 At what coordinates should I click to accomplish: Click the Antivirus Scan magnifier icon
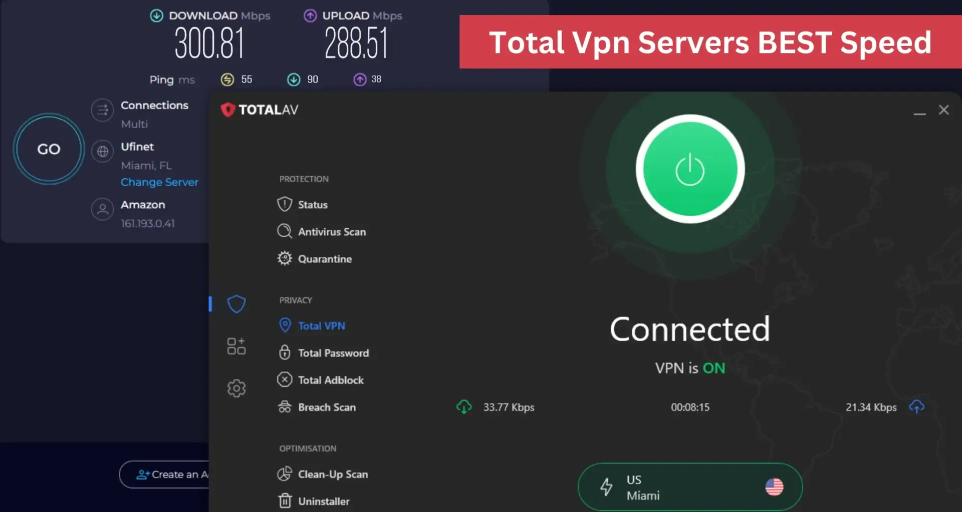pyautogui.click(x=285, y=231)
